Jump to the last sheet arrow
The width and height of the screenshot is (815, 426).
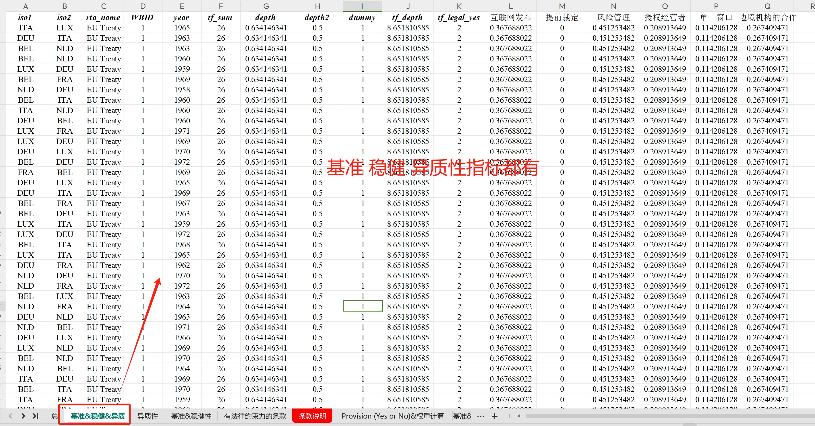click(35, 416)
